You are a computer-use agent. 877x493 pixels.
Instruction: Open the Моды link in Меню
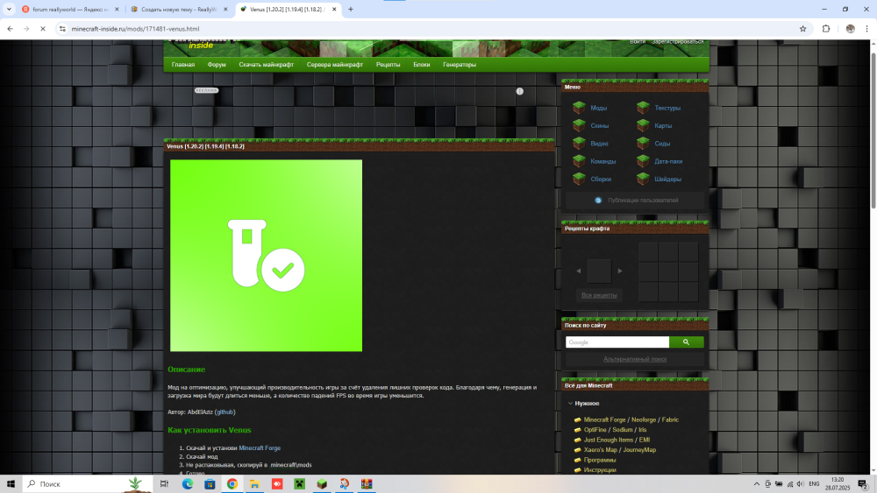[x=598, y=108]
